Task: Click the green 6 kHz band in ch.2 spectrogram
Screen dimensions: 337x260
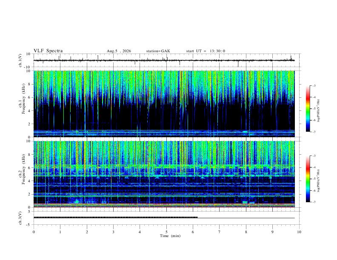Action: (164, 166)
